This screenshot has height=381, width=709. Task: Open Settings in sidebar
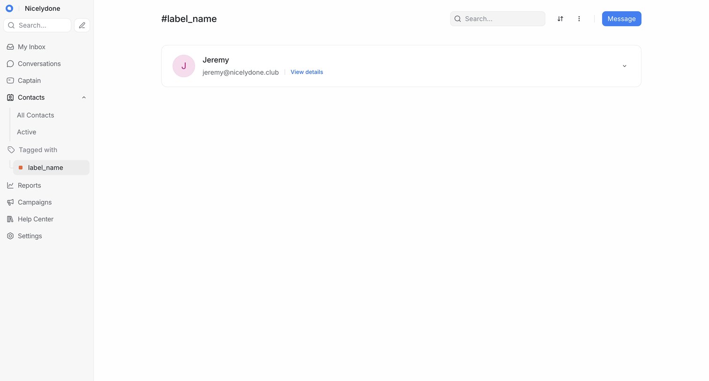[x=30, y=236]
